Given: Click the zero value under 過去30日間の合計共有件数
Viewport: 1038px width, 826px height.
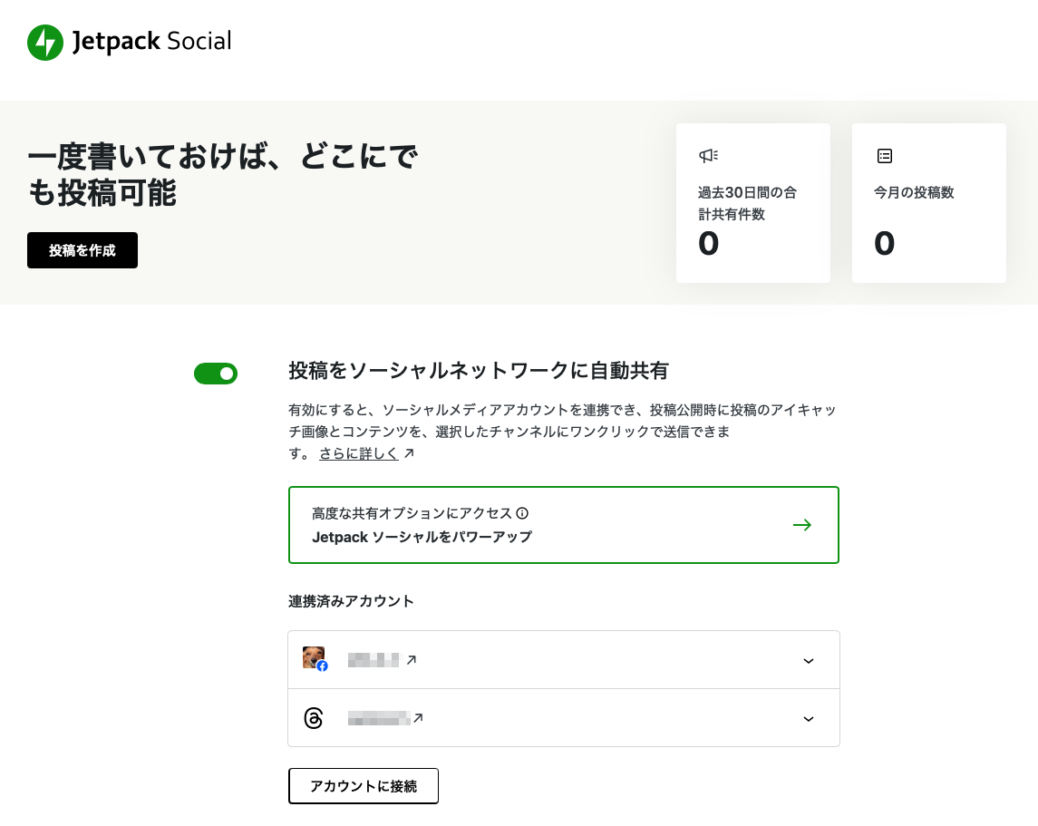Looking at the screenshot, I should (x=708, y=243).
